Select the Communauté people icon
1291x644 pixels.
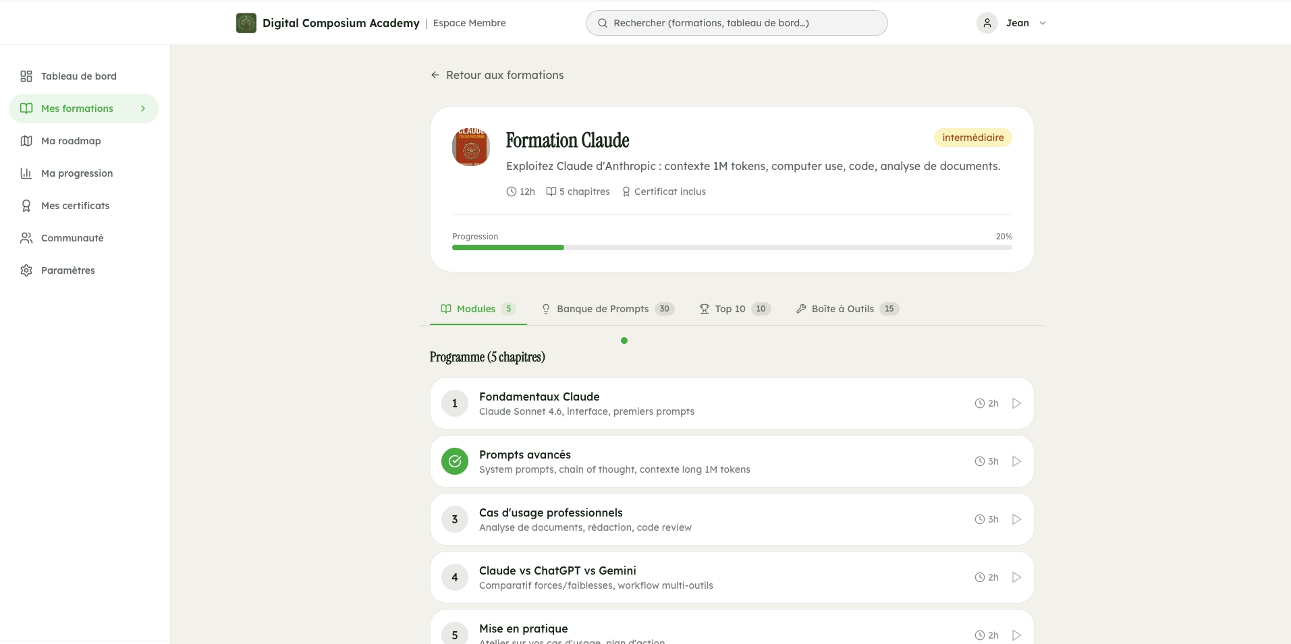[26, 237]
